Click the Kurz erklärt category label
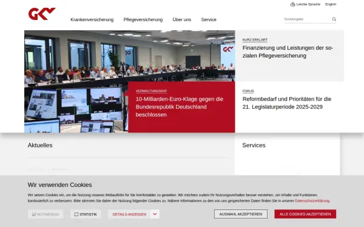This screenshot has height=227, width=364. [x=255, y=40]
